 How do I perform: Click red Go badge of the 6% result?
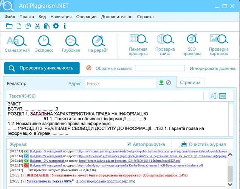(x=26, y=166)
